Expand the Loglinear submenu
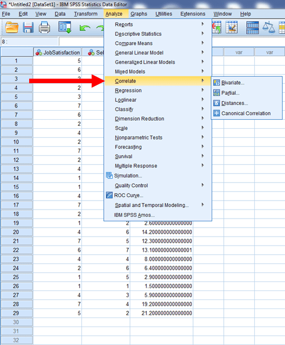Viewport: 285px width, 345px height. 158,100
